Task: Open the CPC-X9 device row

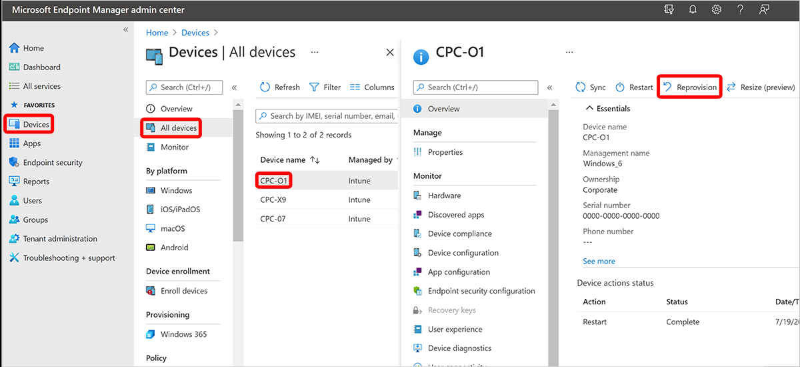Action: [x=327, y=200]
